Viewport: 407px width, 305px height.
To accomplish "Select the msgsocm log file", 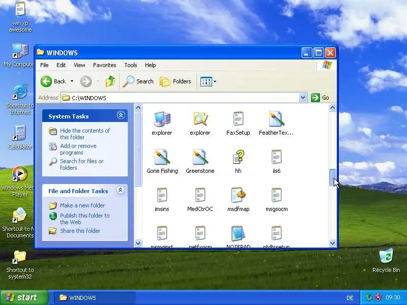I will click(276, 199).
